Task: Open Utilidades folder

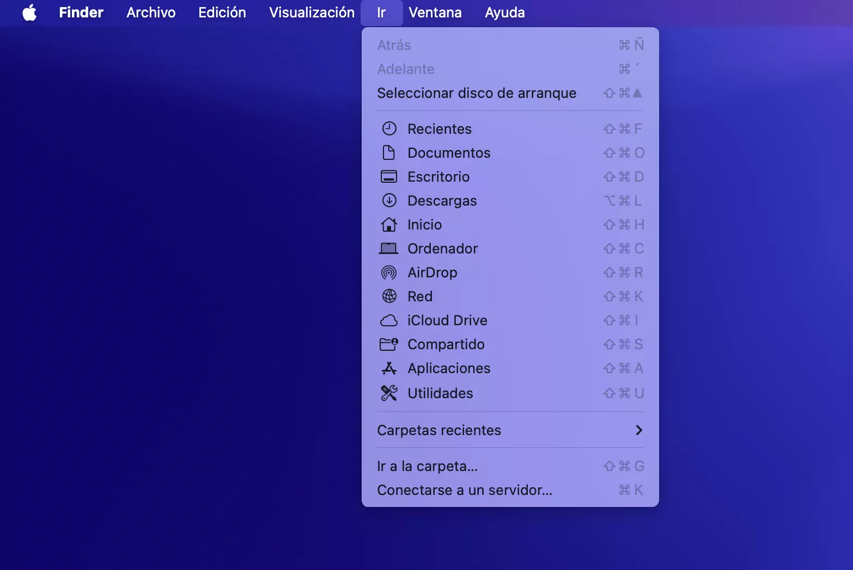Action: point(510,393)
